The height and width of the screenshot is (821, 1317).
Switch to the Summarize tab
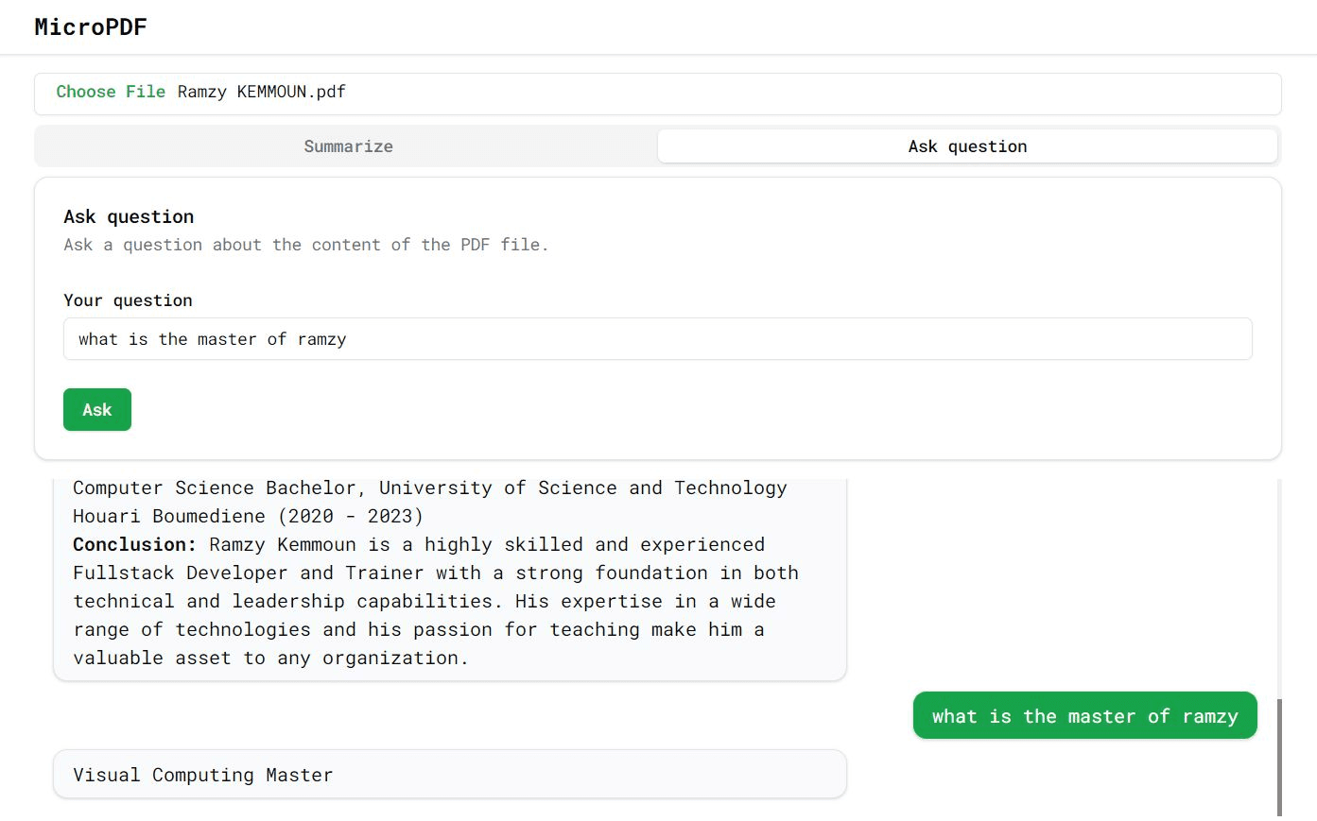pos(348,146)
